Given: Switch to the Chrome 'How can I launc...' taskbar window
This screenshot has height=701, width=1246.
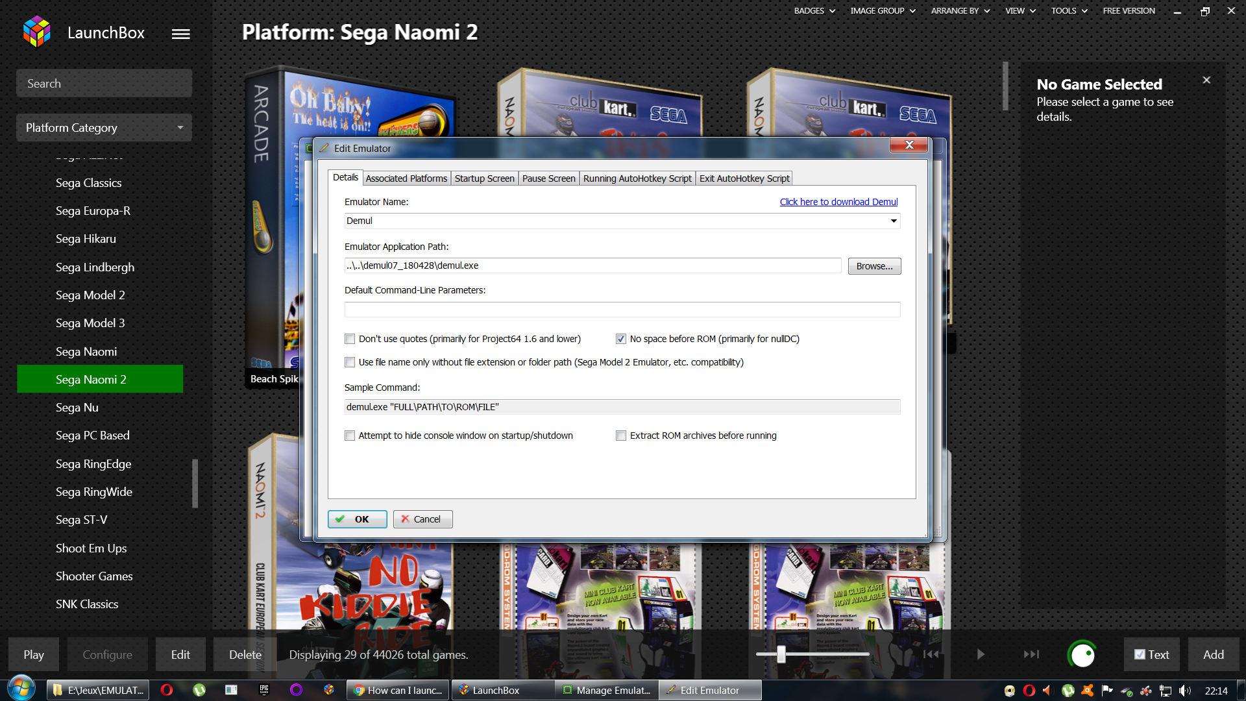Looking at the screenshot, I should click(x=398, y=690).
